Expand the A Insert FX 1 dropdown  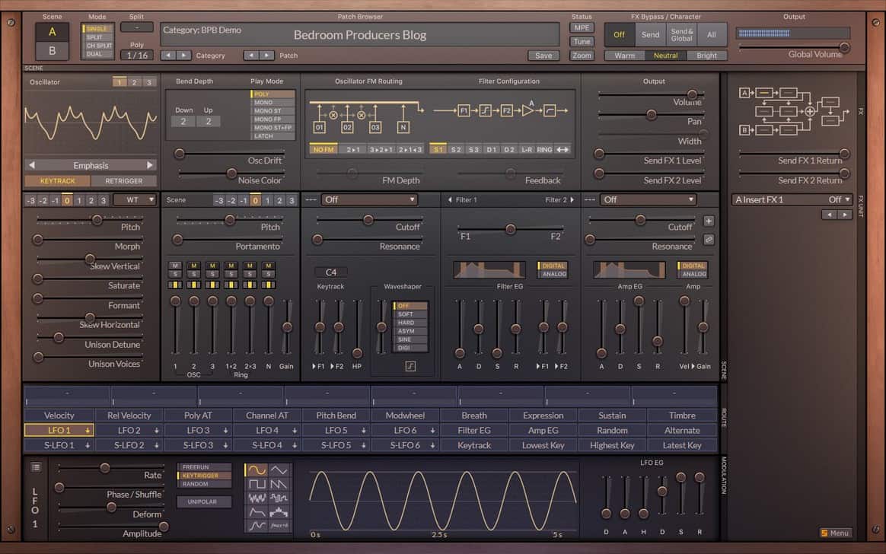point(792,200)
